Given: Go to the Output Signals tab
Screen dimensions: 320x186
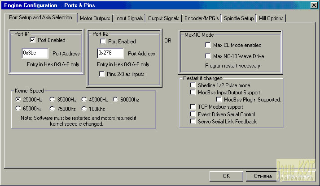Looking at the screenshot, I should pos(163,18).
